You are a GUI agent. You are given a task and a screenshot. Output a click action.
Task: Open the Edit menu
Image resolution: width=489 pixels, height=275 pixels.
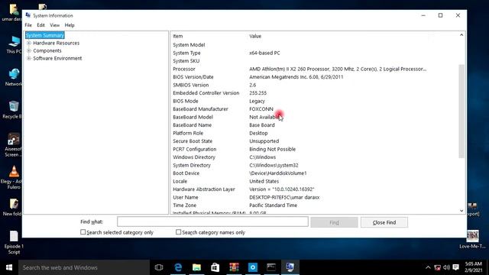click(x=40, y=25)
